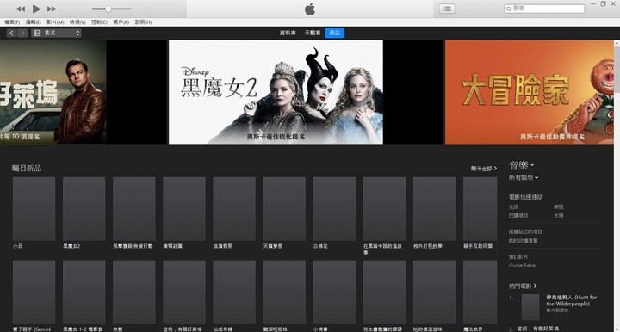Click the vertical scrollbar down arrow
Screen dimensions: 620x332
tap(617, 329)
